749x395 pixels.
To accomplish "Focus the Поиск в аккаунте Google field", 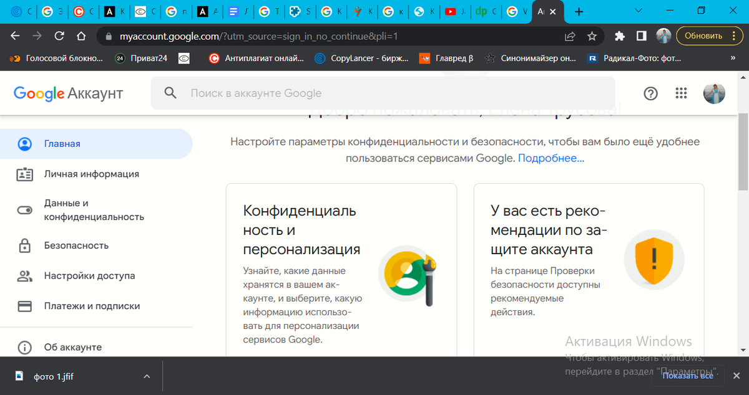I will point(383,93).
